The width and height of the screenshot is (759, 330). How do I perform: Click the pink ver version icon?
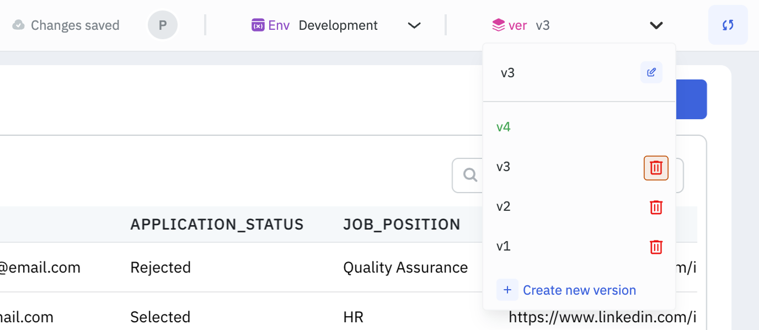click(499, 24)
